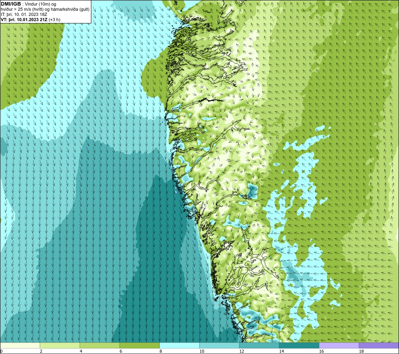Click the legend label '0'

pos(1,352)
